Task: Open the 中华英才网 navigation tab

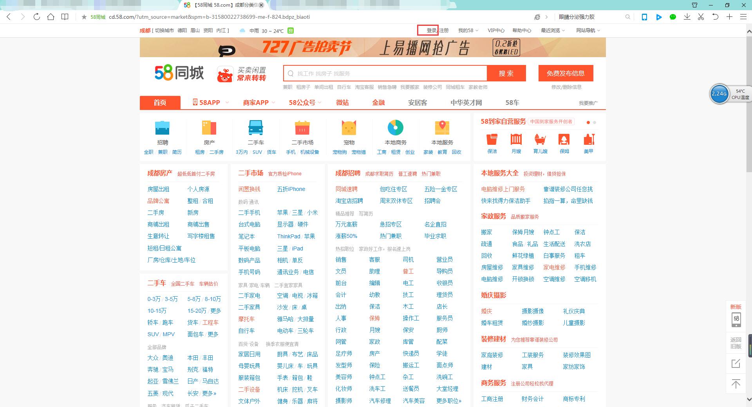Action: tap(466, 103)
